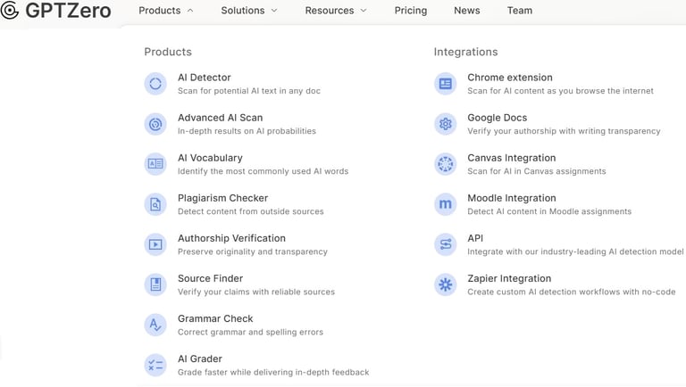Expand the Solutions dropdown menu
Viewport: 686px width, 387px height.
[x=249, y=11]
